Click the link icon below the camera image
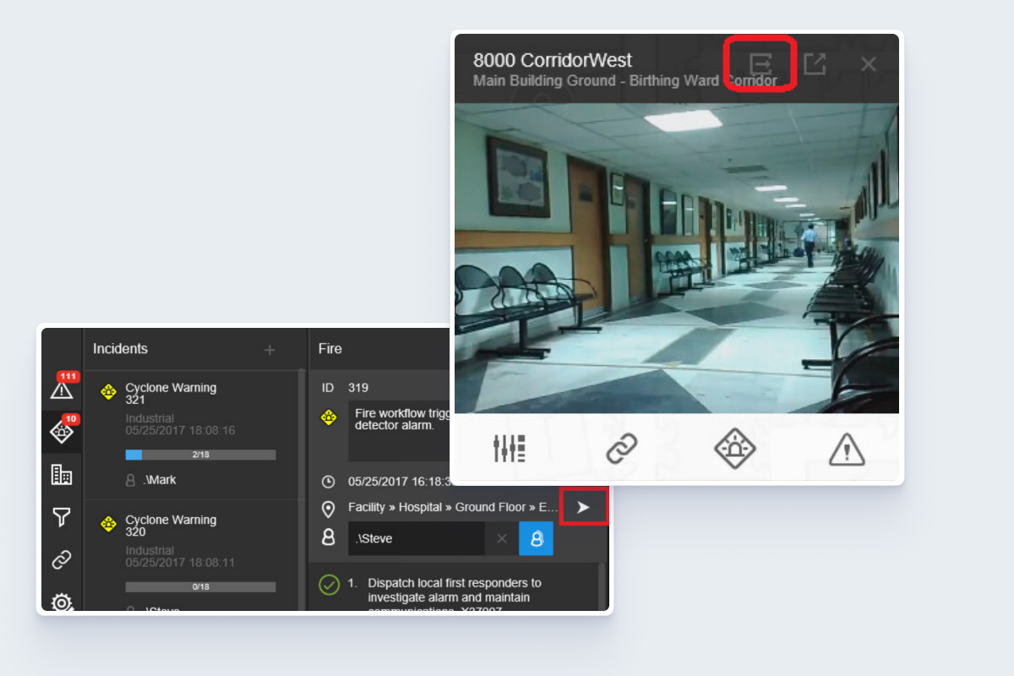Image resolution: width=1014 pixels, height=676 pixels. [622, 448]
